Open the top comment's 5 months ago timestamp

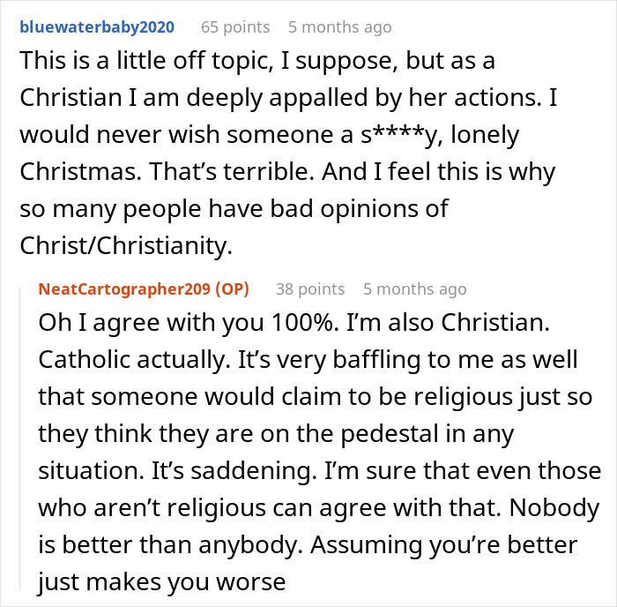click(340, 27)
